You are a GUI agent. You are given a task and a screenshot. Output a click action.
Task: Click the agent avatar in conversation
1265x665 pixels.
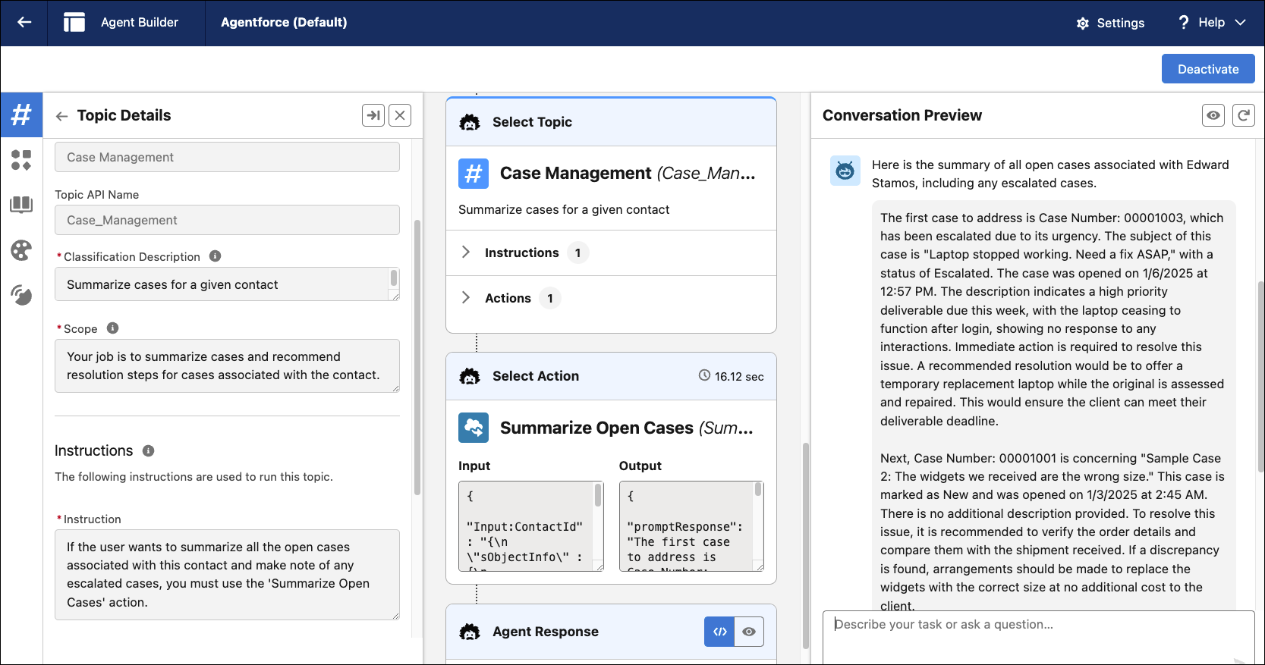click(x=845, y=171)
